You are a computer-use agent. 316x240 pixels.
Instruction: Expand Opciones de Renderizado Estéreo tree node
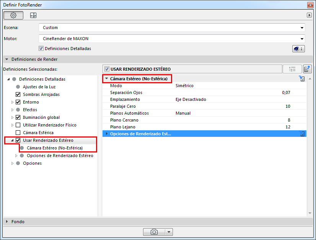16,156
